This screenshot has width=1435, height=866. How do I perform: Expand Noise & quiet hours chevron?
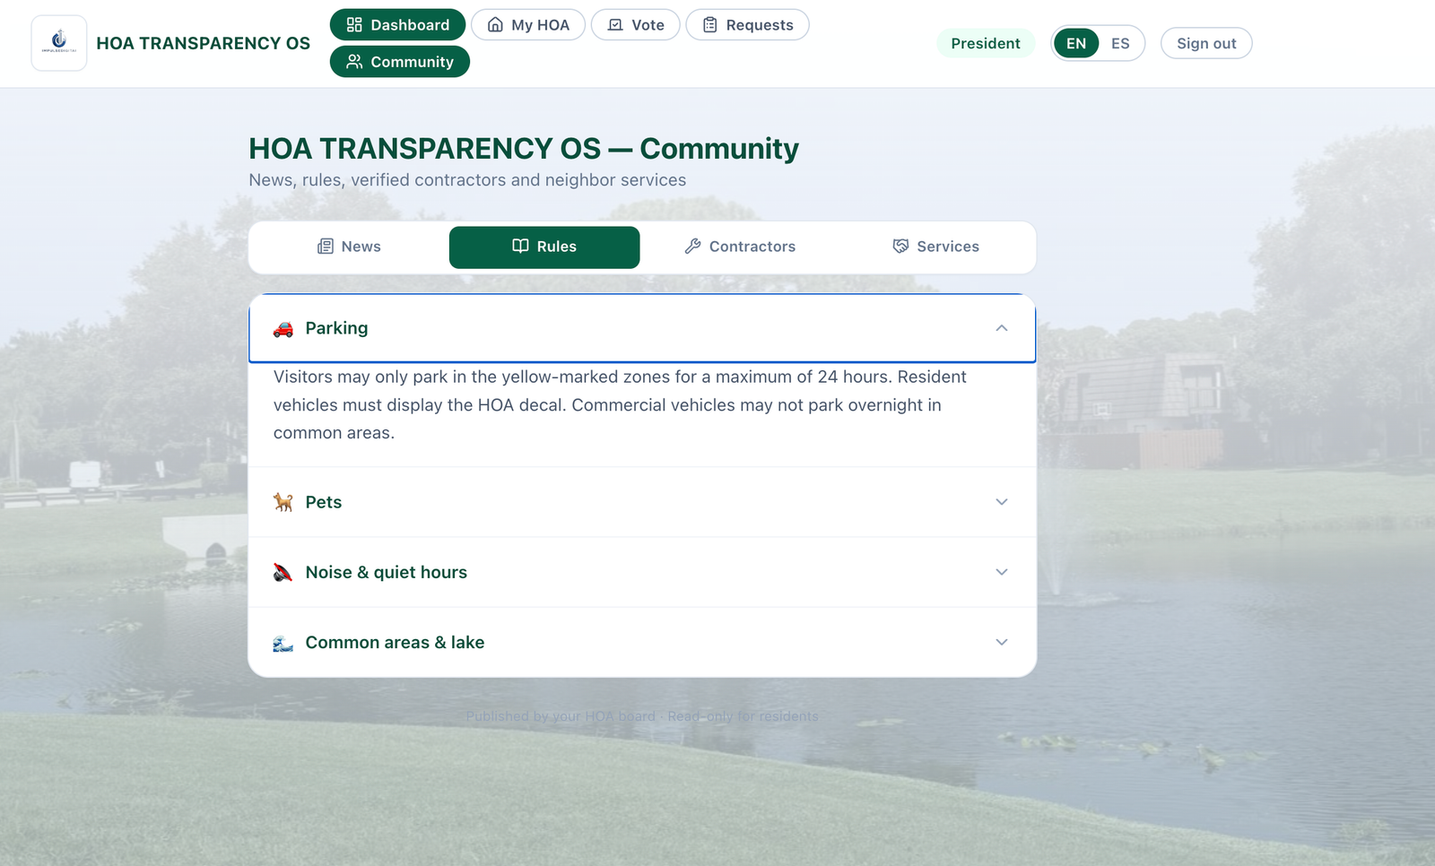pos(1002,572)
